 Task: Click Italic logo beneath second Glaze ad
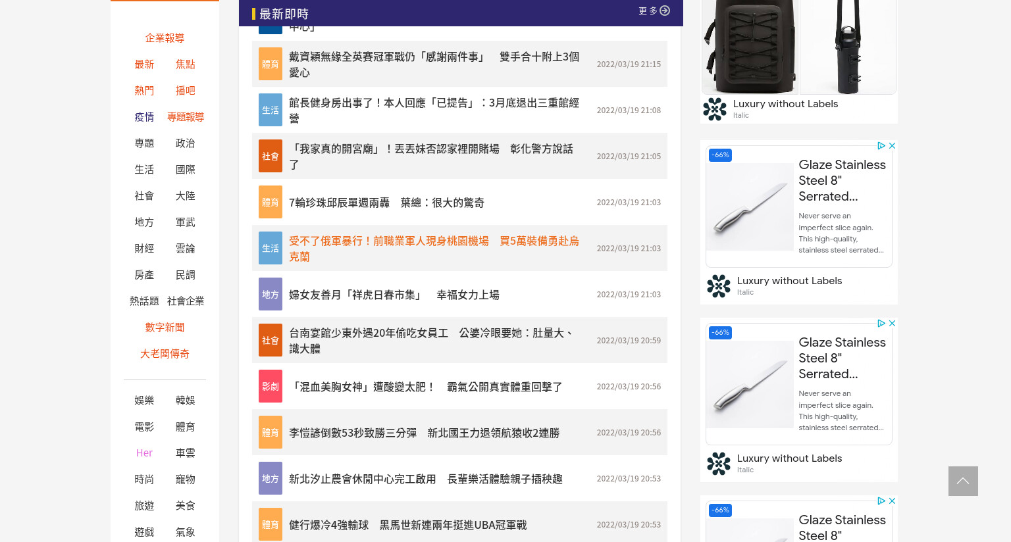coord(719,464)
